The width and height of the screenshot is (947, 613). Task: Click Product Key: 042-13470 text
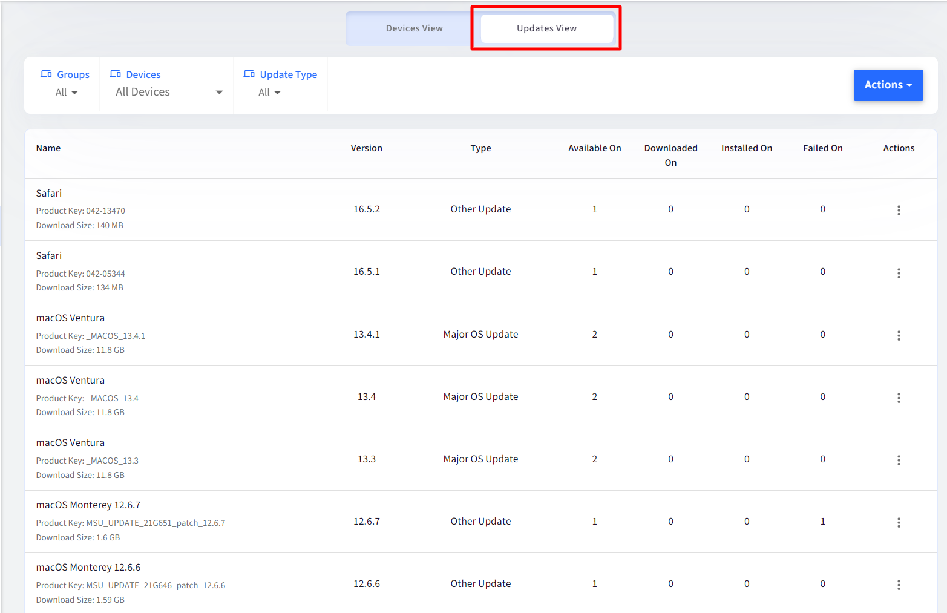[x=80, y=211]
